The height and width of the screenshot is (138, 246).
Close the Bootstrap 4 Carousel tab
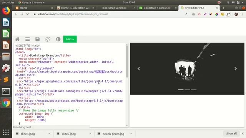(176, 8)
